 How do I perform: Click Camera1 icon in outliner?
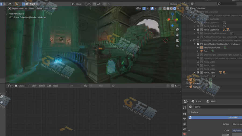pyautogui.click(x=191, y=80)
